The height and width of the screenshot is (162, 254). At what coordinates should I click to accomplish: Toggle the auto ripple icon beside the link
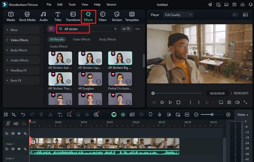pos(16,124)
